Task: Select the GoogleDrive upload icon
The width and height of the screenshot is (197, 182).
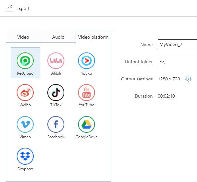Action: tap(86, 124)
